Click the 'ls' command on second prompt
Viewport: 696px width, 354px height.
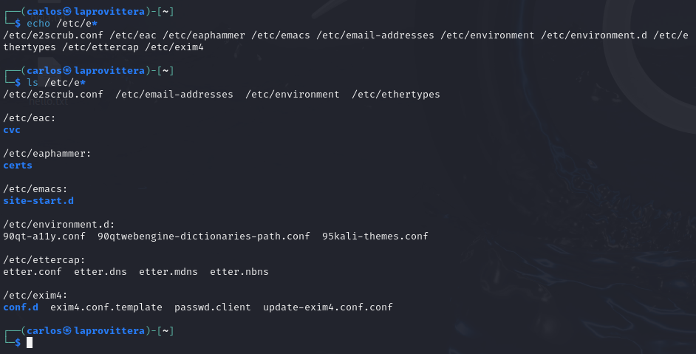[33, 83]
